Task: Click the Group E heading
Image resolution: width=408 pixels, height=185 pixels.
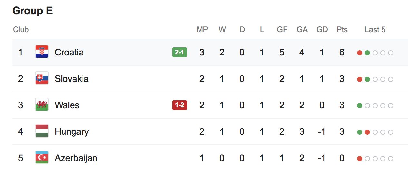Action: click(x=32, y=11)
